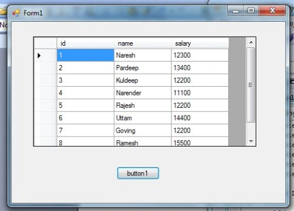This screenshot has height=211, width=294.
Task: Select the id cell with value 8
Action: click(x=85, y=141)
